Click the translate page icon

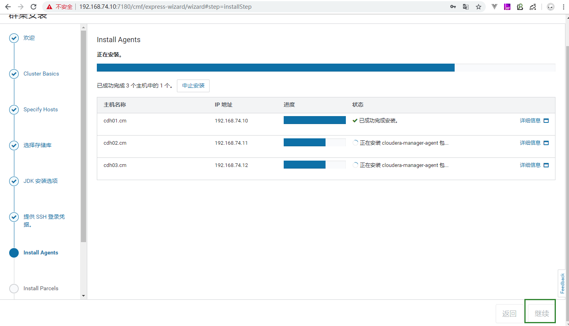466,7
